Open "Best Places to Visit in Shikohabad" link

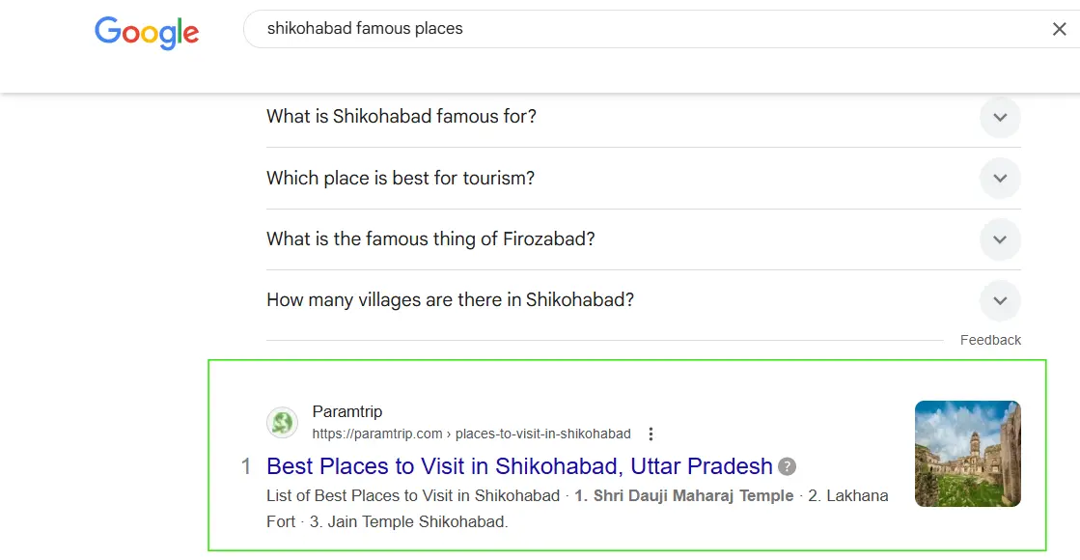point(519,466)
